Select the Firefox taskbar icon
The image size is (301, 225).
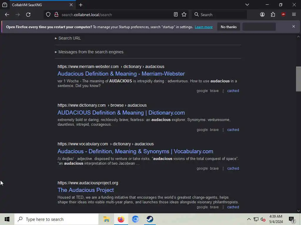tap(121, 219)
